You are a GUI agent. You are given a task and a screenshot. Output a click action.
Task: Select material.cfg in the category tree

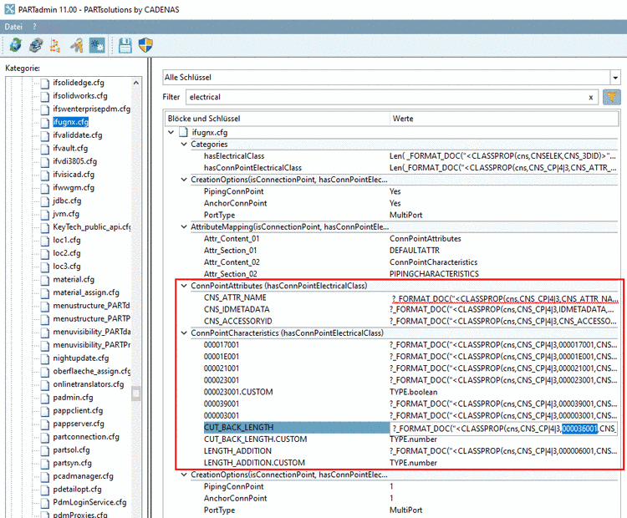pos(74,279)
